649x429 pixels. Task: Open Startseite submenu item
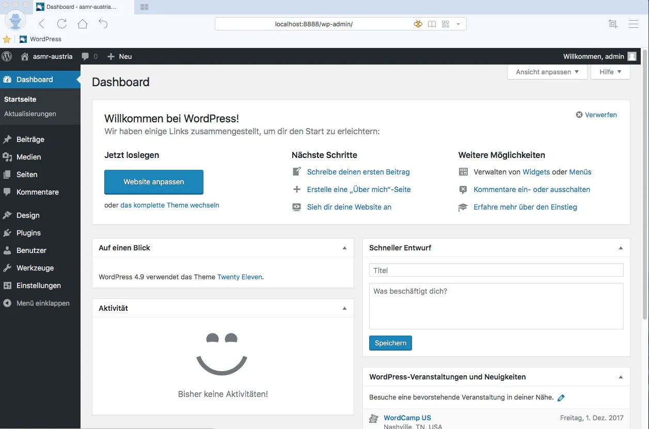(20, 99)
